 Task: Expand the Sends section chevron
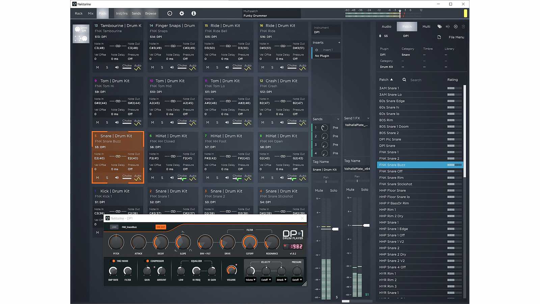pos(338,119)
